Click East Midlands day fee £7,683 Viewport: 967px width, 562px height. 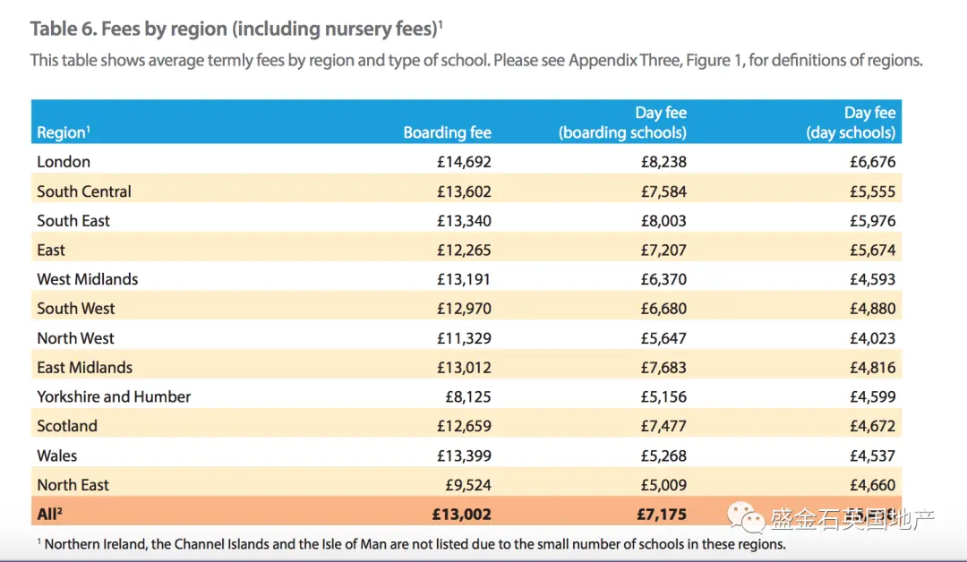tap(663, 367)
